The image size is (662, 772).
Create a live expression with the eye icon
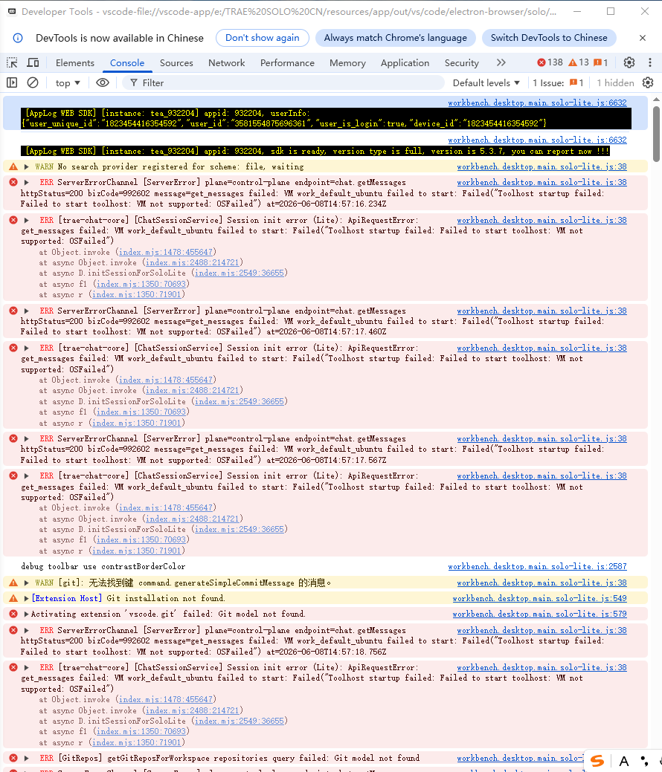pyautogui.click(x=103, y=82)
